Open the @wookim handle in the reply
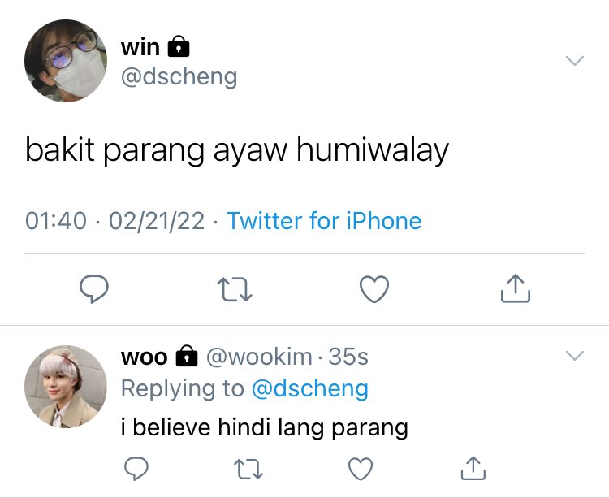 (259, 357)
